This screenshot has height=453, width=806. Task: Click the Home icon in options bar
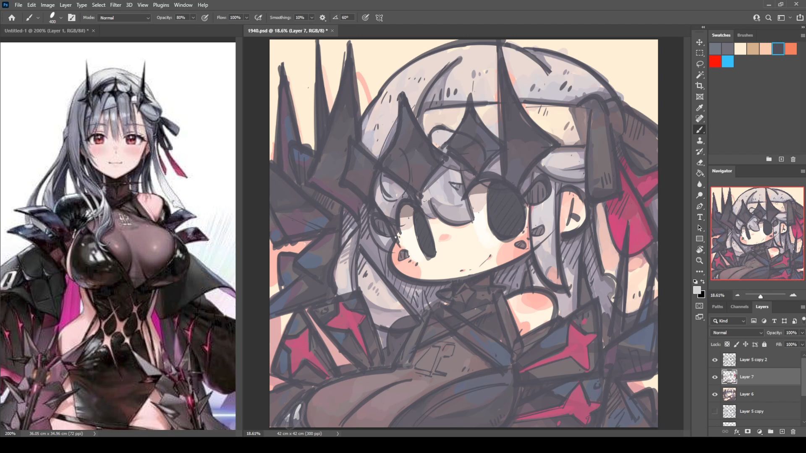click(12, 18)
